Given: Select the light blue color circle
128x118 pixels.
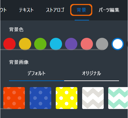Looking at the screenshot, I should [x=56, y=44].
